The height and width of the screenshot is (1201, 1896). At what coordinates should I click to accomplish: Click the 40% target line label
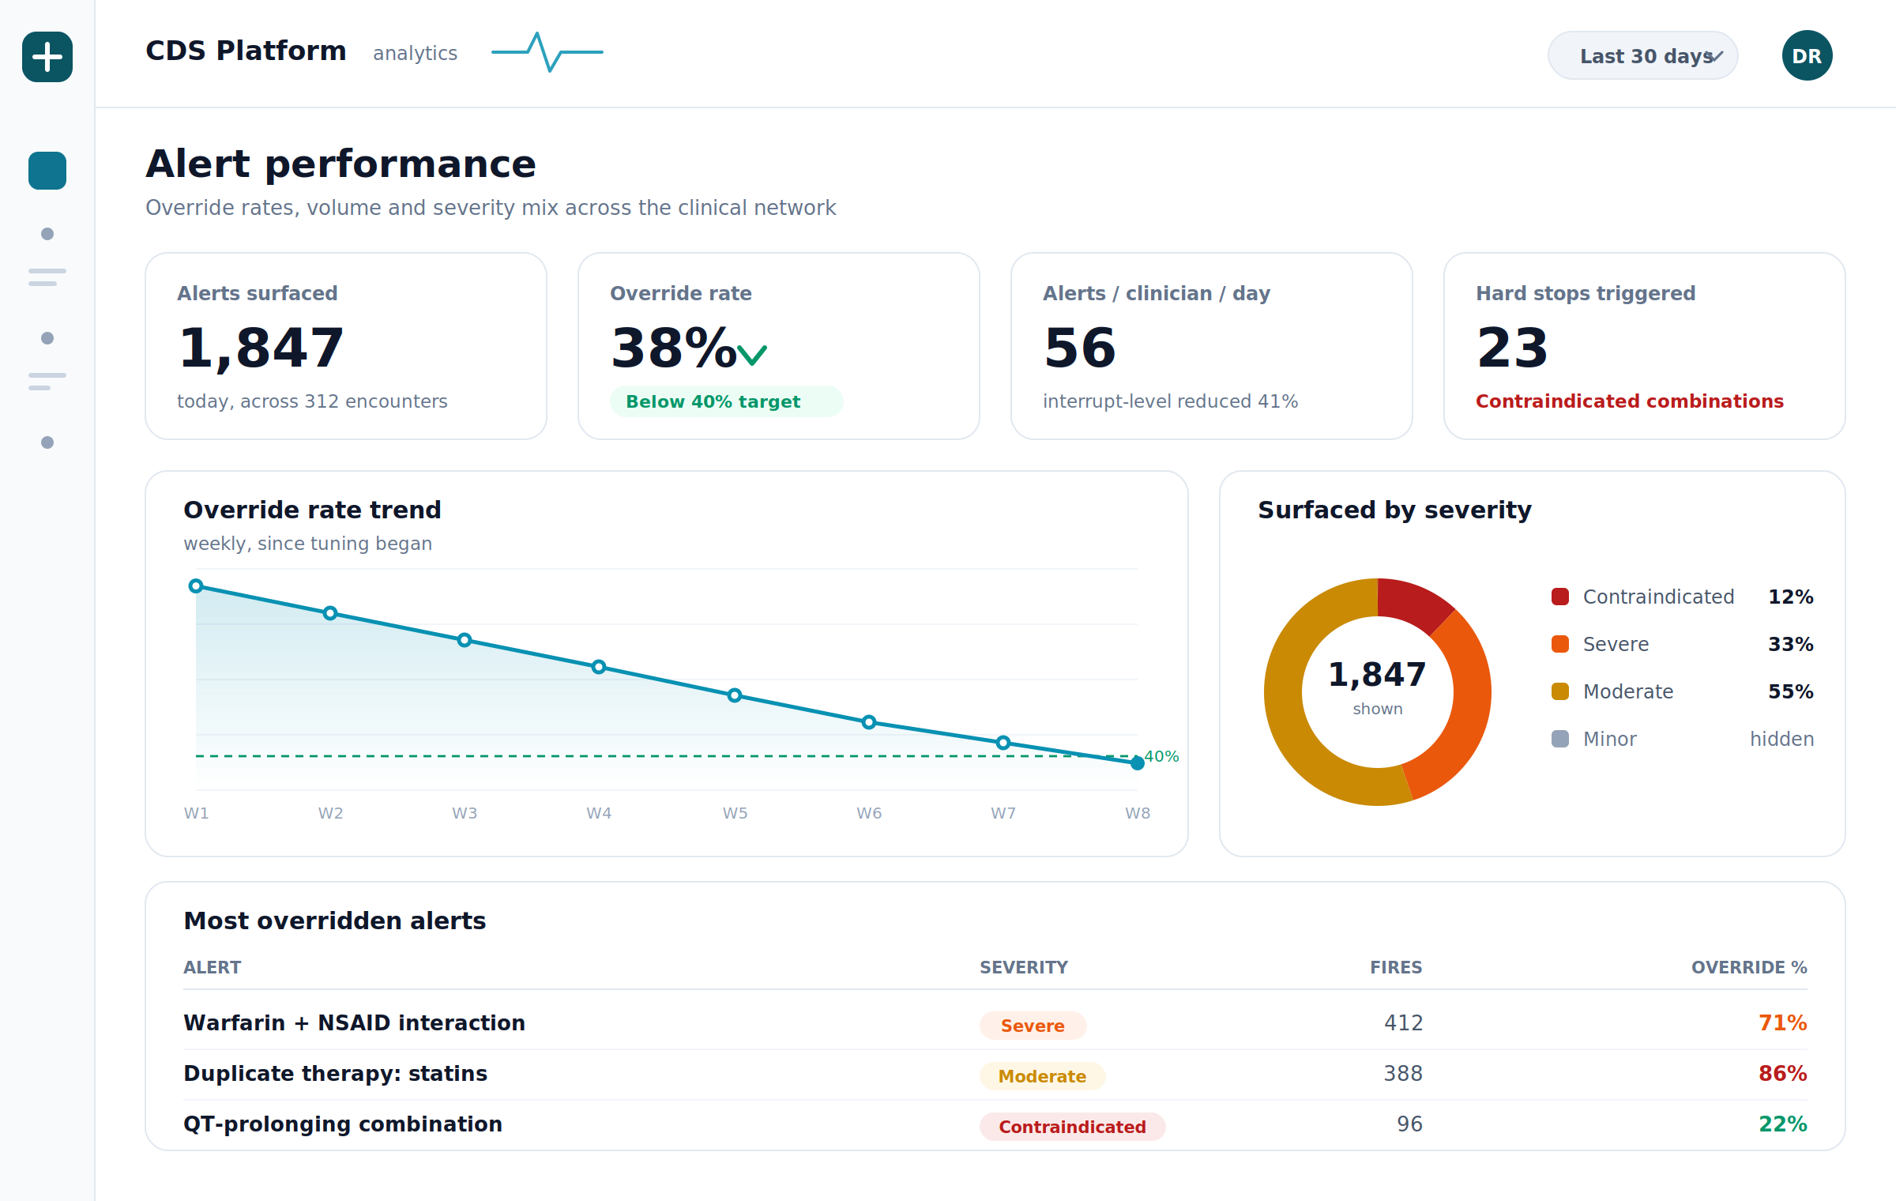click(x=1161, y=756)
